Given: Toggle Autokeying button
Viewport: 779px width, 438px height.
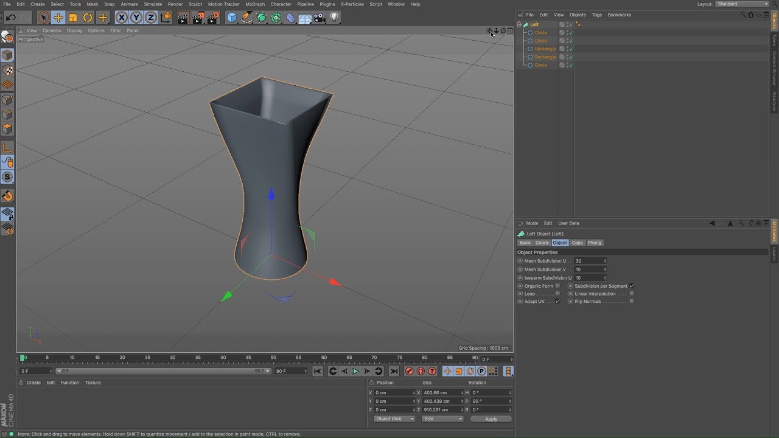Looking at the screenshot, I should (421, 371).
